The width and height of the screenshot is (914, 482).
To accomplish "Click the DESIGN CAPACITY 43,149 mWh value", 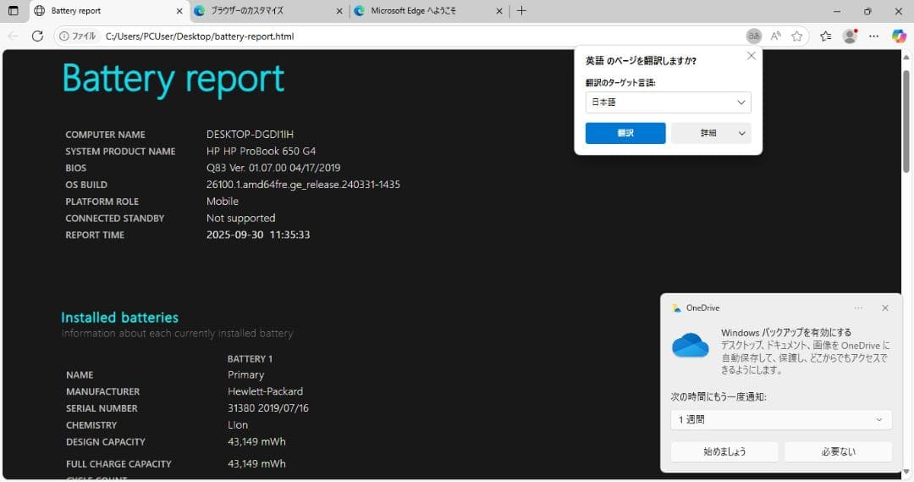I will pos(256,441).
